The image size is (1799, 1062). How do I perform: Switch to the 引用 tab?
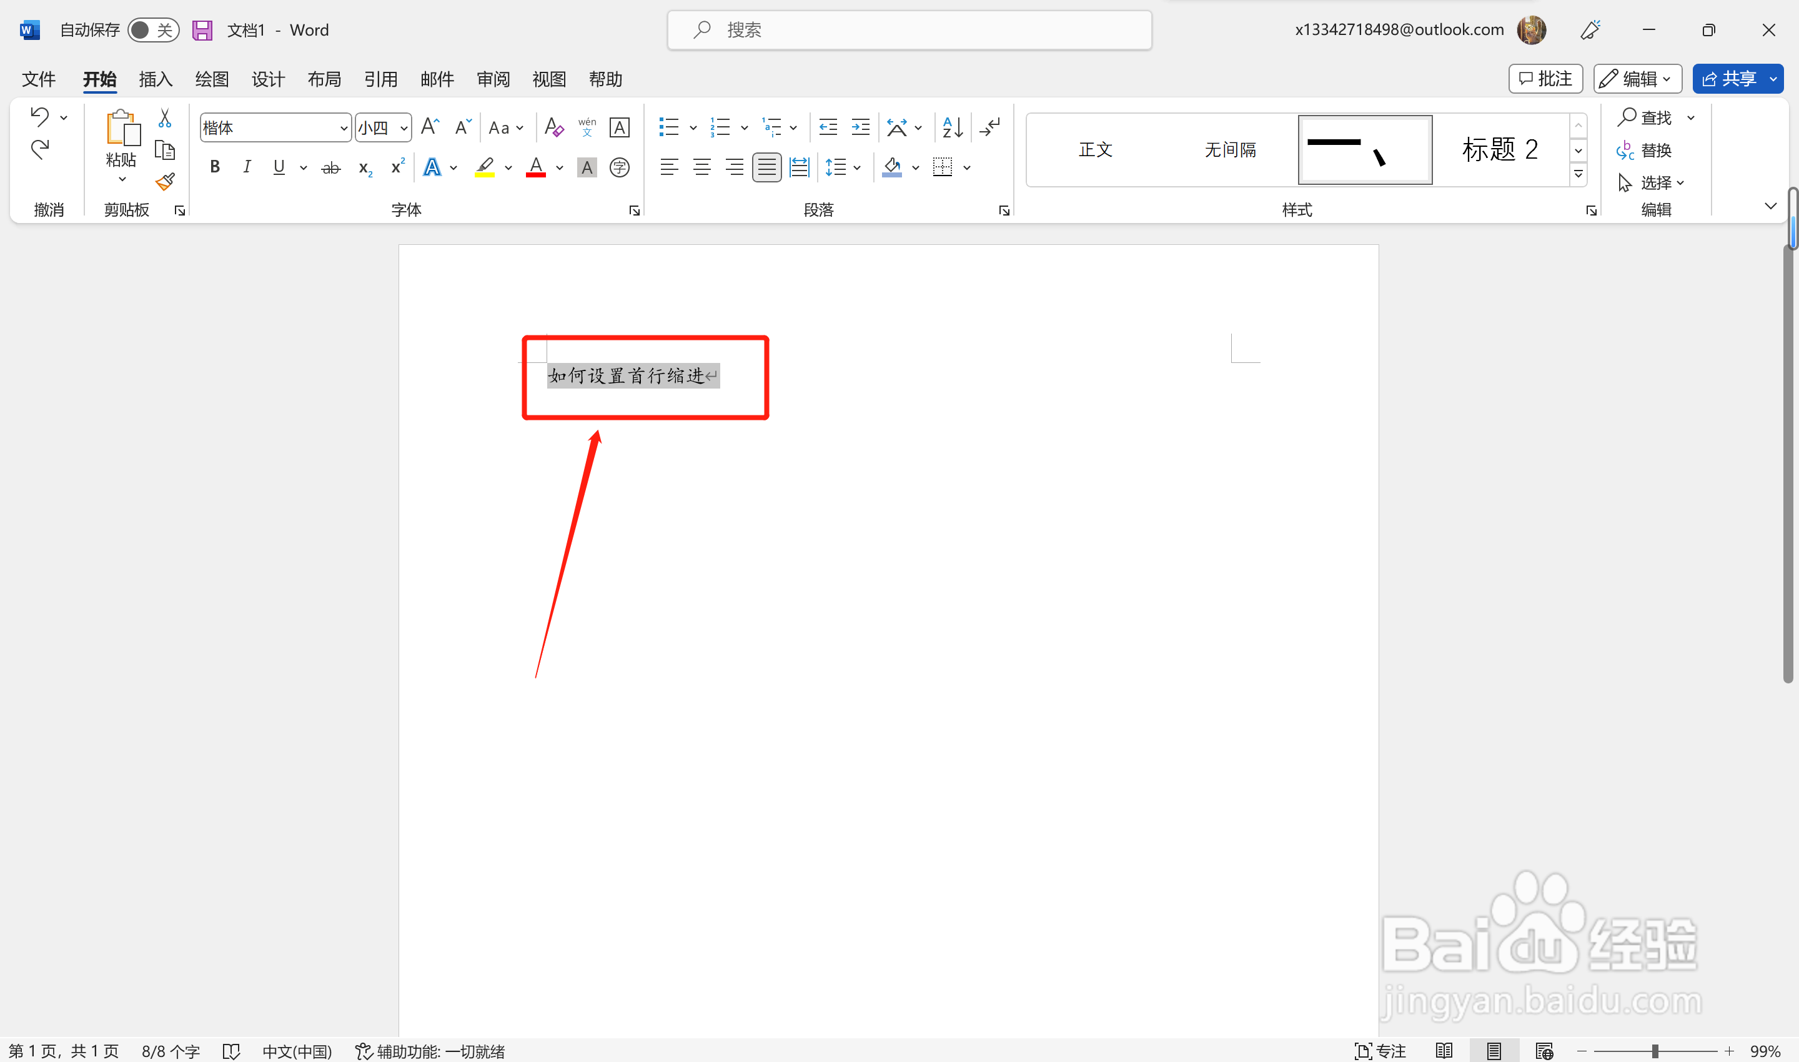pos(380,79)
